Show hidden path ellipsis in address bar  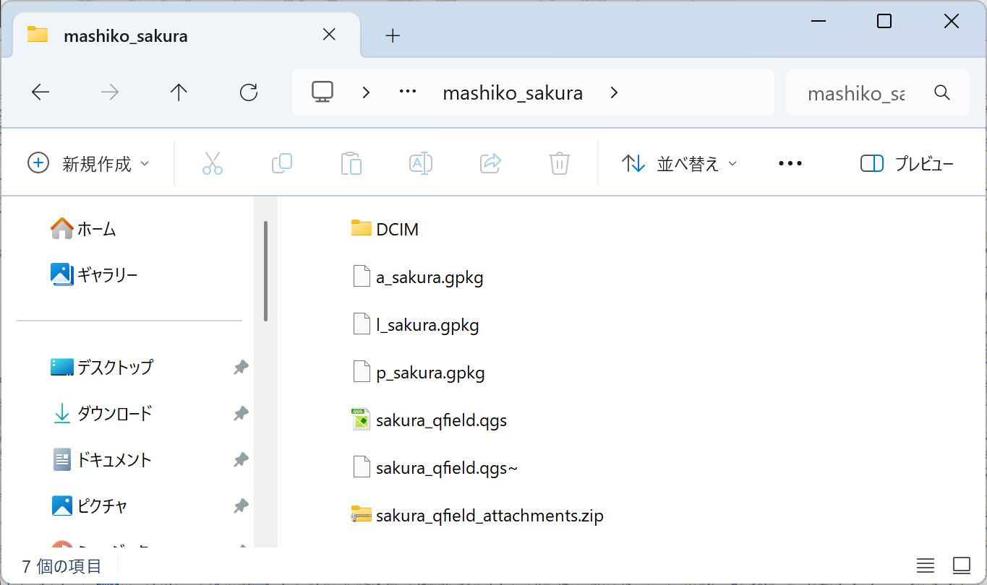(409, 92)
